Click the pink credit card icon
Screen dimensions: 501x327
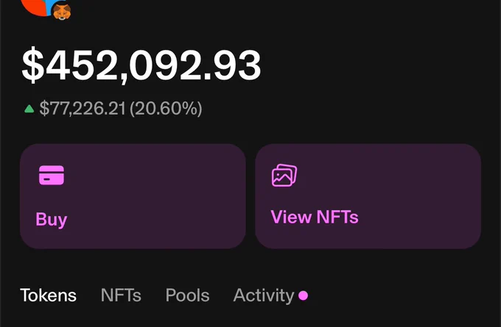[x=52, y=175]
